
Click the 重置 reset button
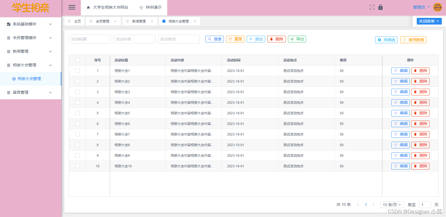pos(235,39)
